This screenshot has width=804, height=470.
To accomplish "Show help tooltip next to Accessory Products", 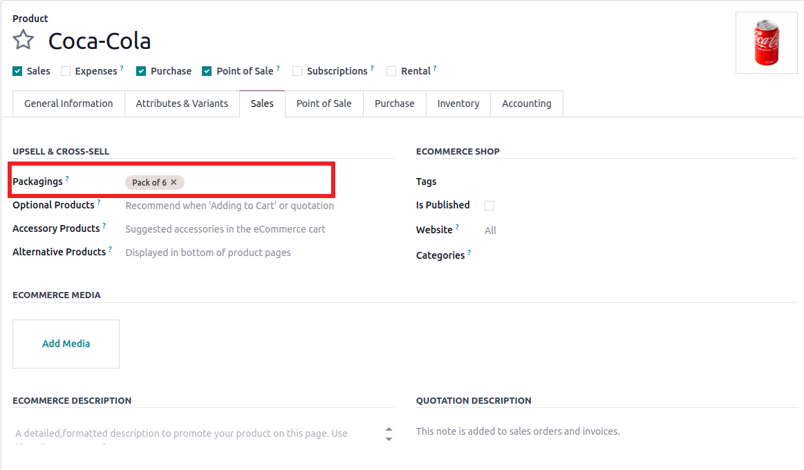I will point(104,226).
